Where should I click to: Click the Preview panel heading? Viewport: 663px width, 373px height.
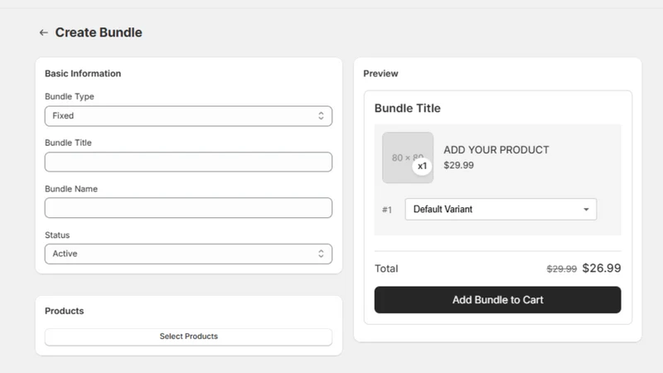pos(380,74)
